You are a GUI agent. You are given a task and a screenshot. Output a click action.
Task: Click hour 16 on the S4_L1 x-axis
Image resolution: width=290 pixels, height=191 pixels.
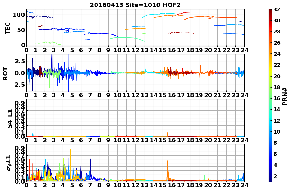point(172,140)
